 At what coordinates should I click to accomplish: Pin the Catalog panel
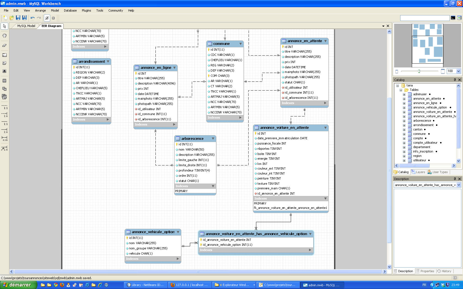(455, 80)
